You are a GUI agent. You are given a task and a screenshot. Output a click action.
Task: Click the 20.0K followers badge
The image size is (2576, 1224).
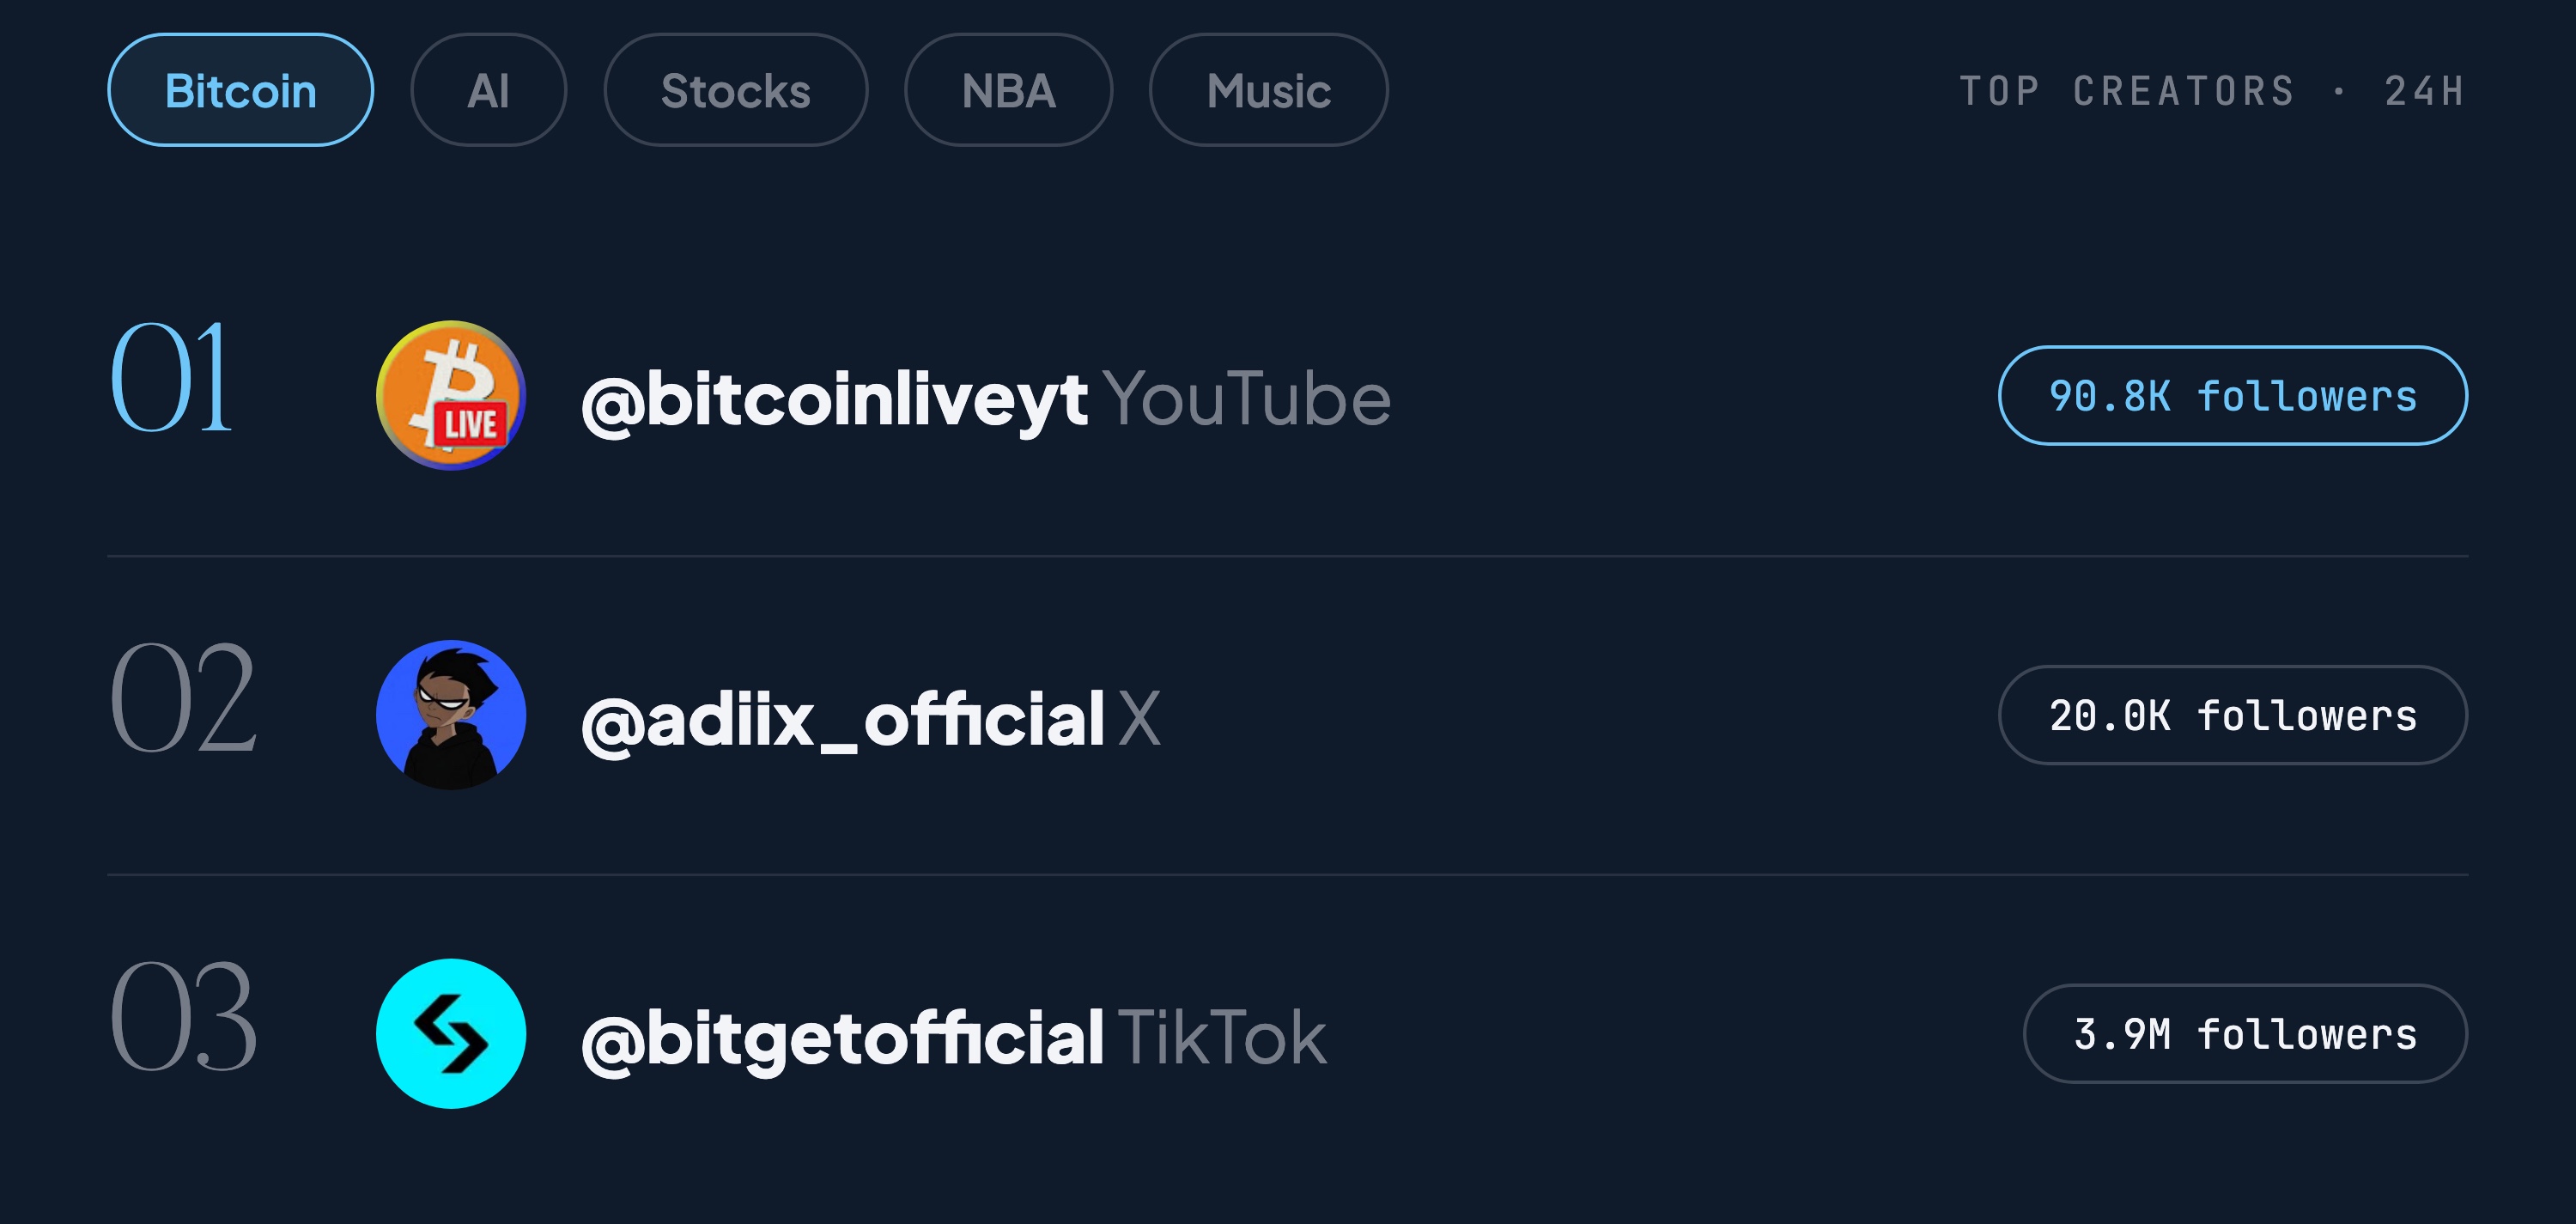pyautogui.click(x=2232, y=715)
